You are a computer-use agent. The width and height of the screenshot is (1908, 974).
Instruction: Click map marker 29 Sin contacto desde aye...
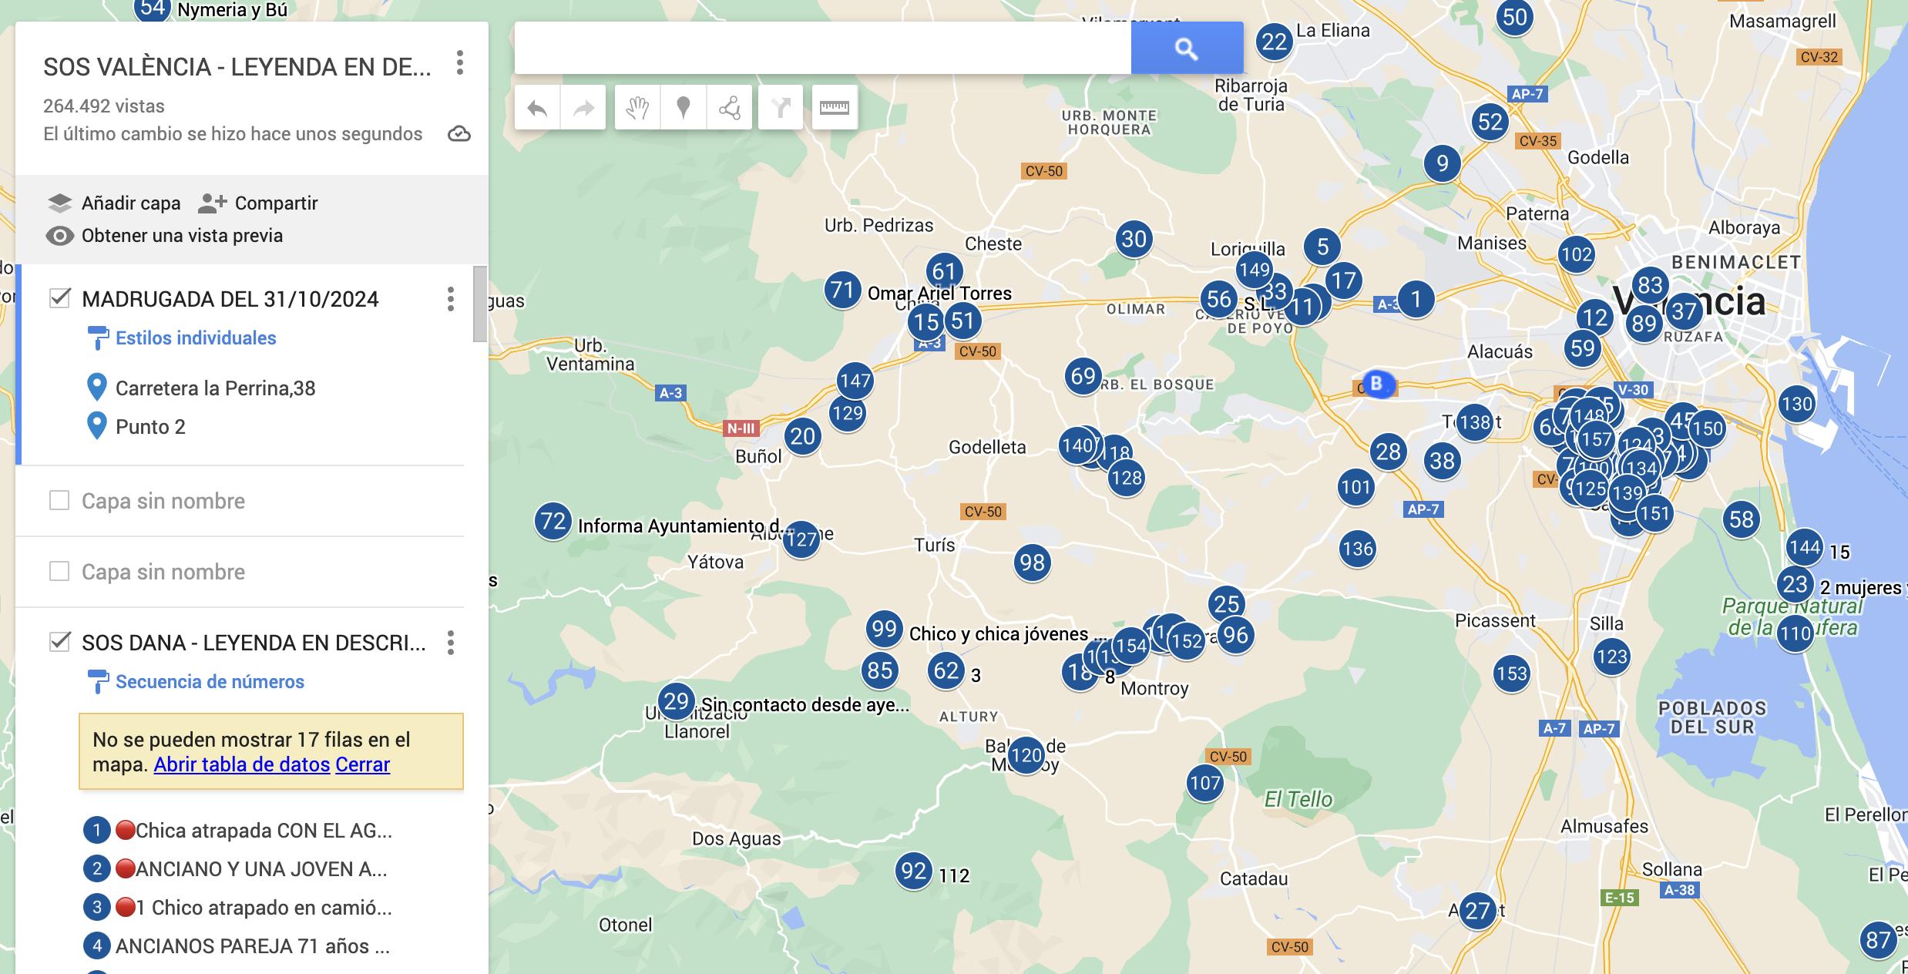[x=676, y=701]
